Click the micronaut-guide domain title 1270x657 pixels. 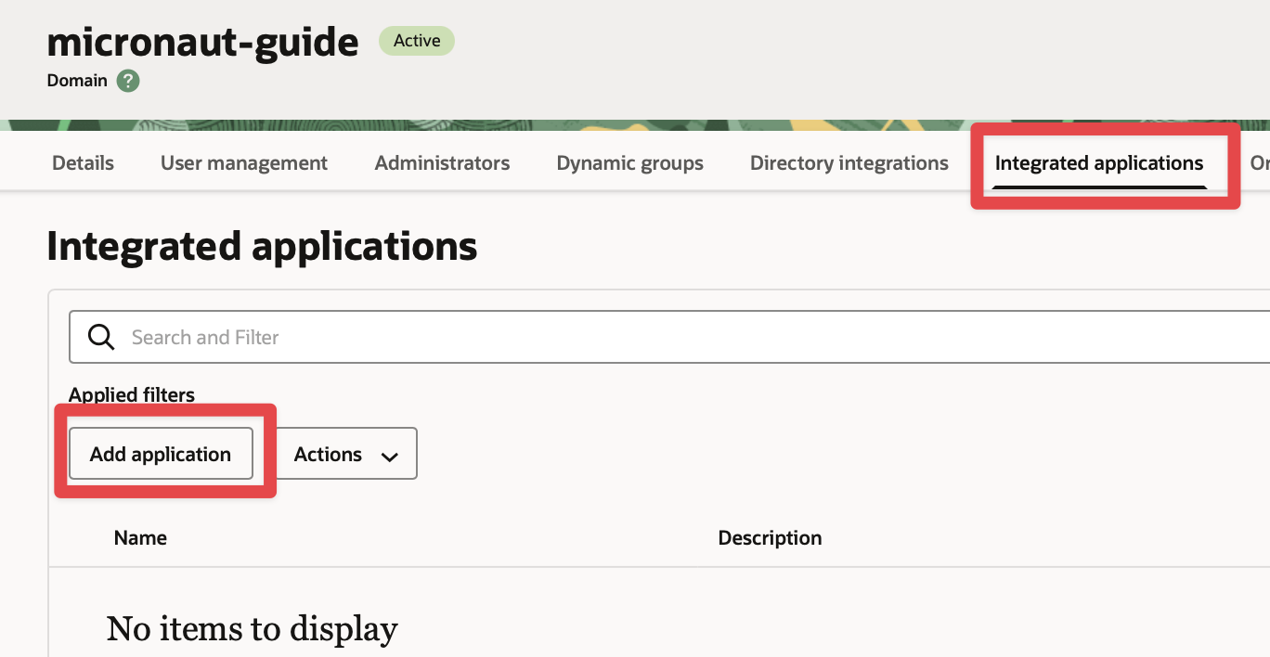pyautogui.click(x=202, y=42)
